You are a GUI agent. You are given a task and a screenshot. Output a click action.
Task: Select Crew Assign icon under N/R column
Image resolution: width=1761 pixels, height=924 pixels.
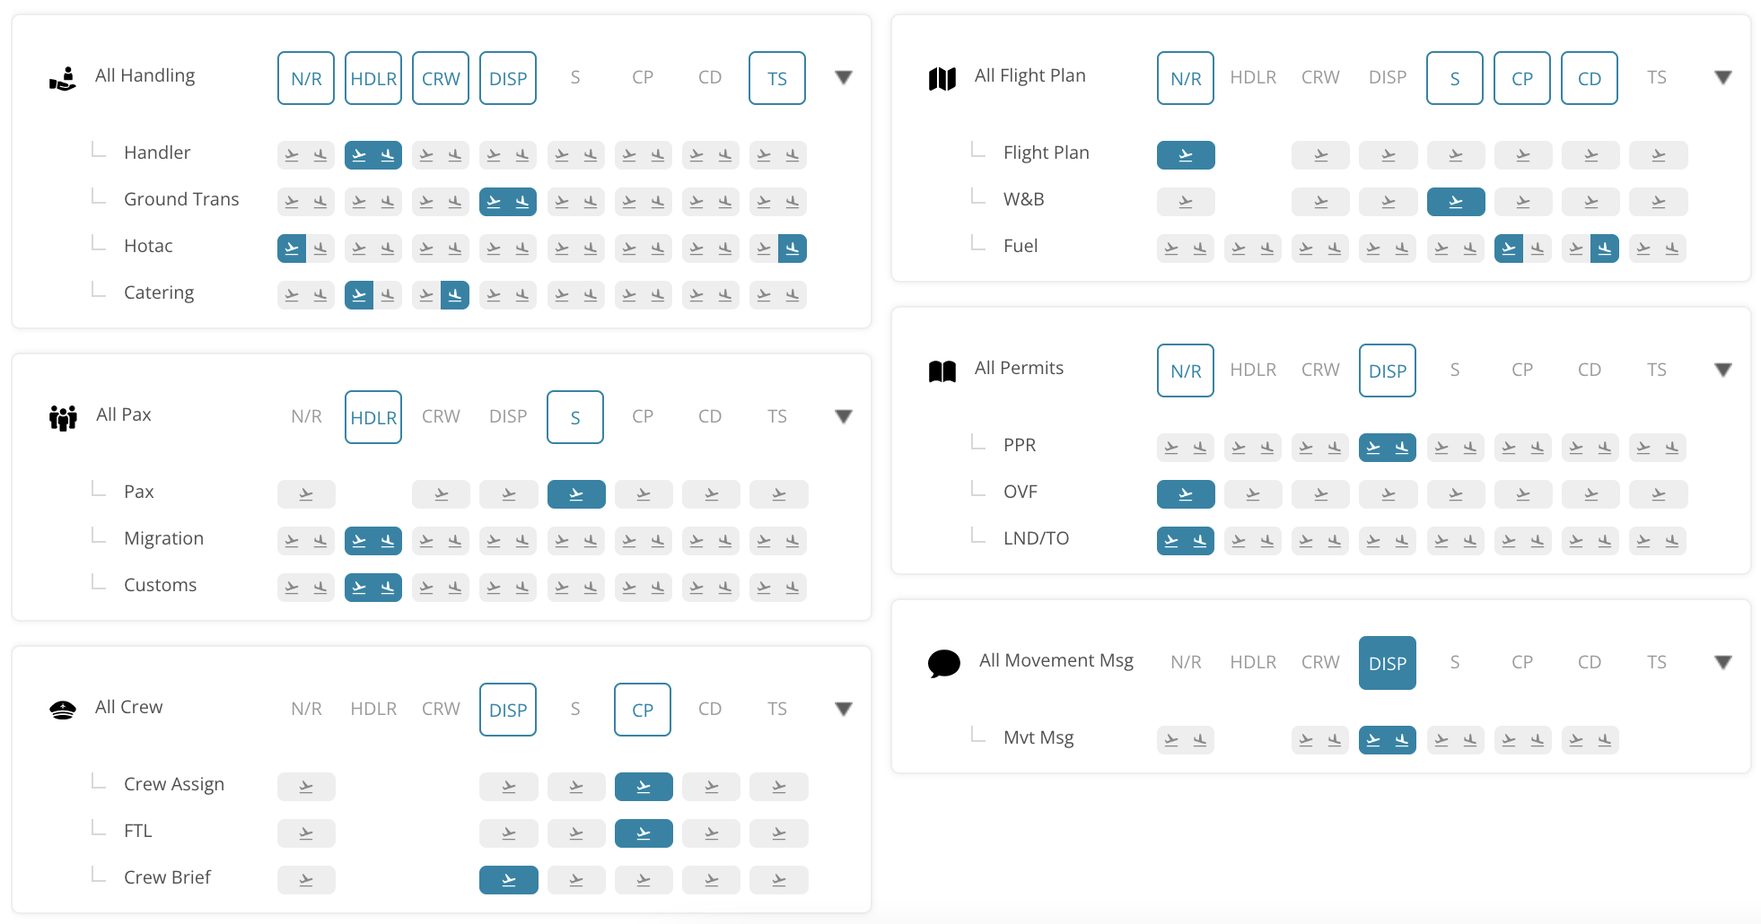click(306, 787)
